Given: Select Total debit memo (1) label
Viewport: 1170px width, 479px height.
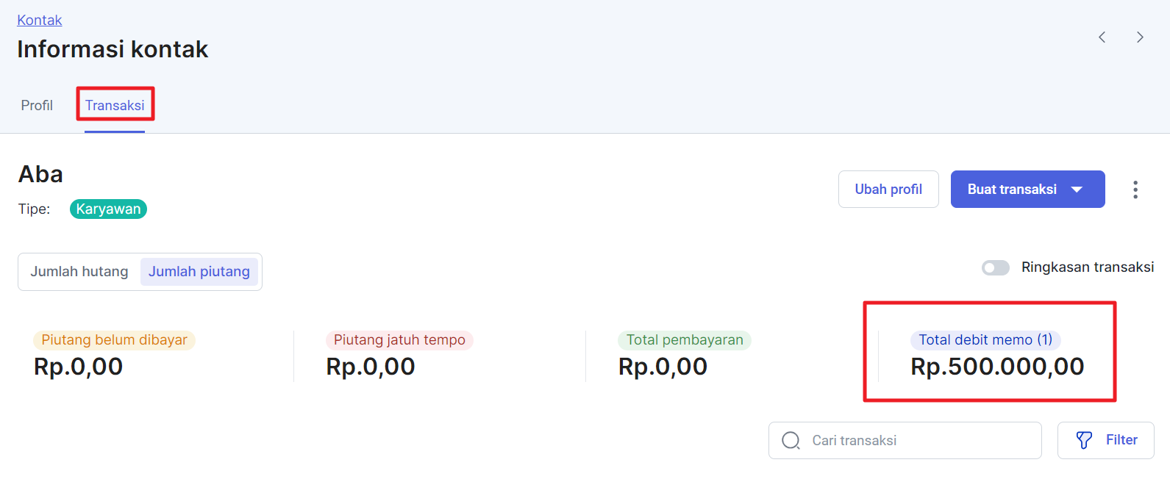Looking at the screenshot, I should pyautogui.click(x=985, y=340).
